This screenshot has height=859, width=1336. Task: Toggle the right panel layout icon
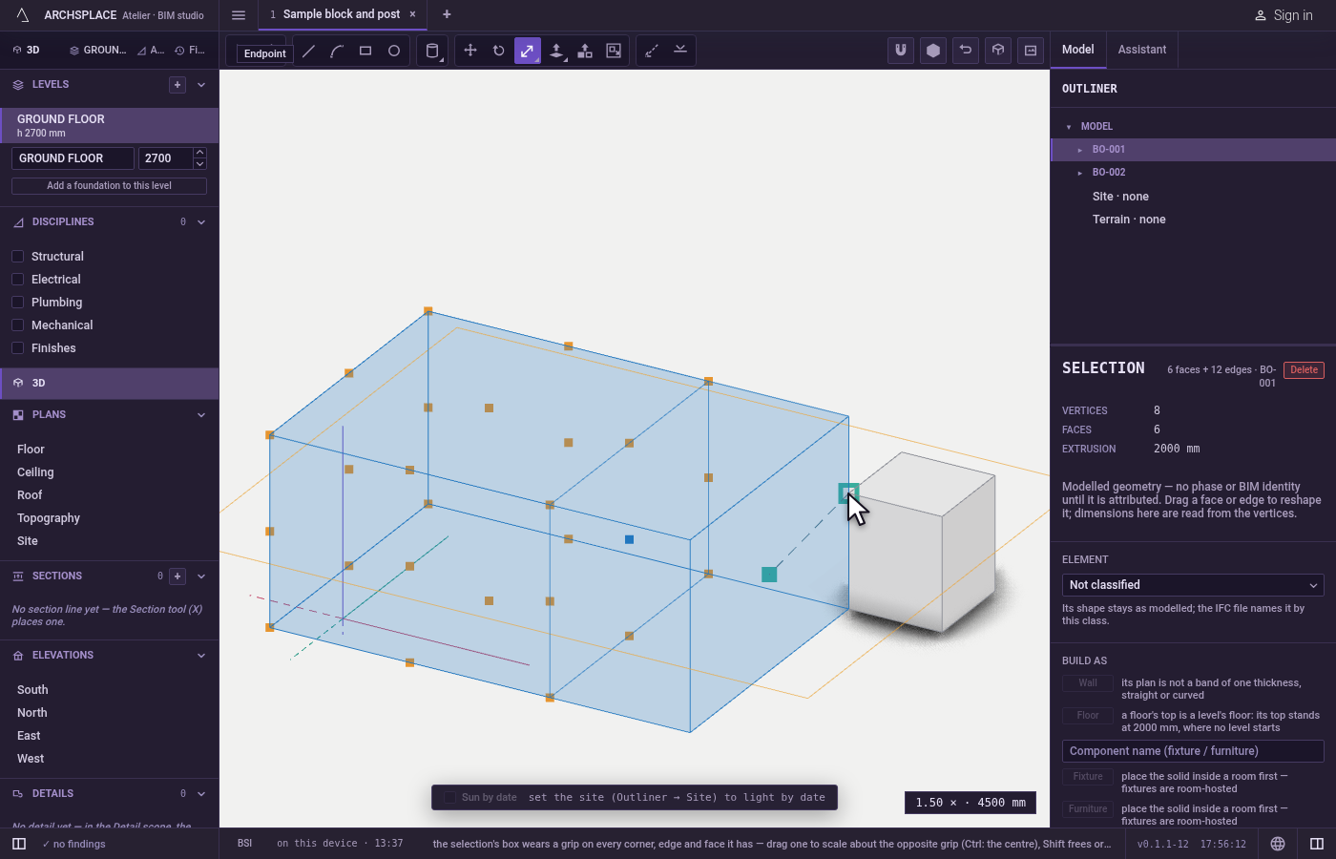tap(1317, 844)
